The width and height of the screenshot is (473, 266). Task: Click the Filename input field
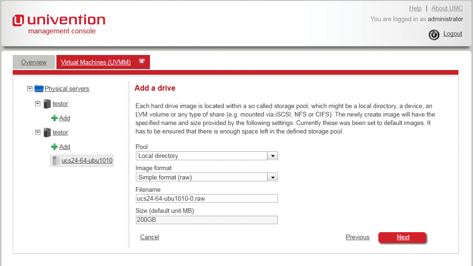206,198
